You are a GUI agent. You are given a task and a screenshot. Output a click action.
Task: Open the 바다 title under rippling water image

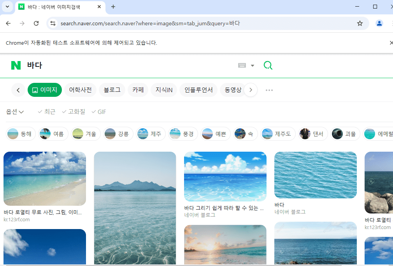click(279, 205)
